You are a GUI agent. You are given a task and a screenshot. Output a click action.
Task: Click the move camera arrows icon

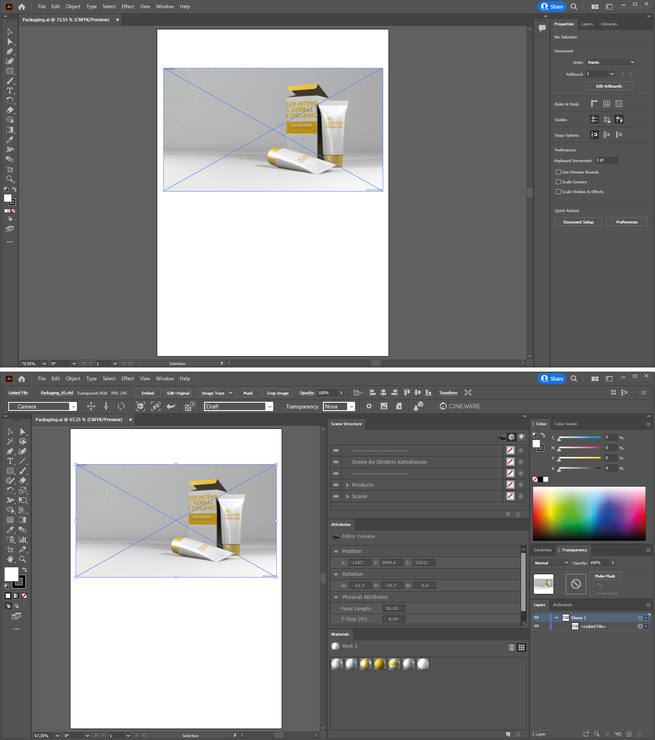click(91, 406)
